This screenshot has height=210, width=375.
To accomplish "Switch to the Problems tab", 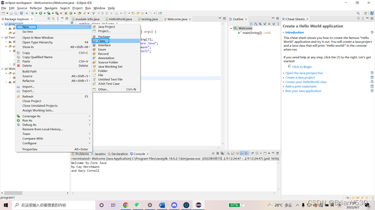I will 80,154.
